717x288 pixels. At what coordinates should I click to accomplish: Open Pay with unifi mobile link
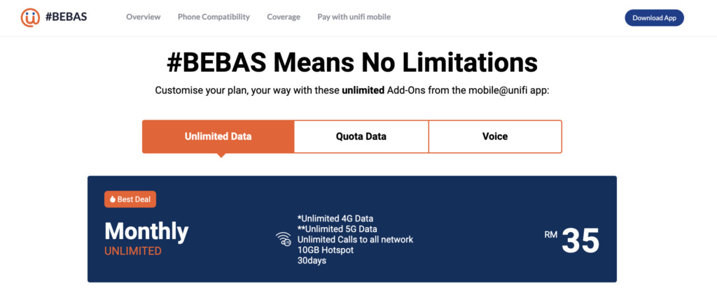354,17
